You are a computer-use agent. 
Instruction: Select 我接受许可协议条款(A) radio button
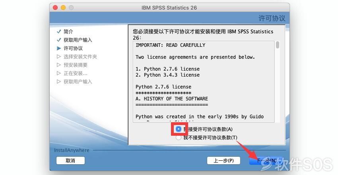[179, 129]
